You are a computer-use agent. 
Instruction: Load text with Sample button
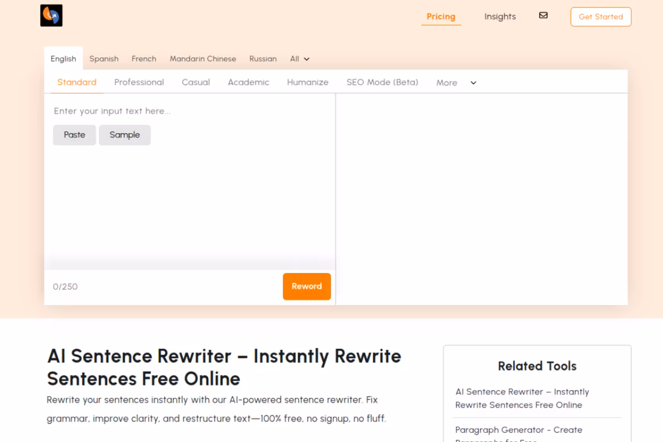pos(125,135)
